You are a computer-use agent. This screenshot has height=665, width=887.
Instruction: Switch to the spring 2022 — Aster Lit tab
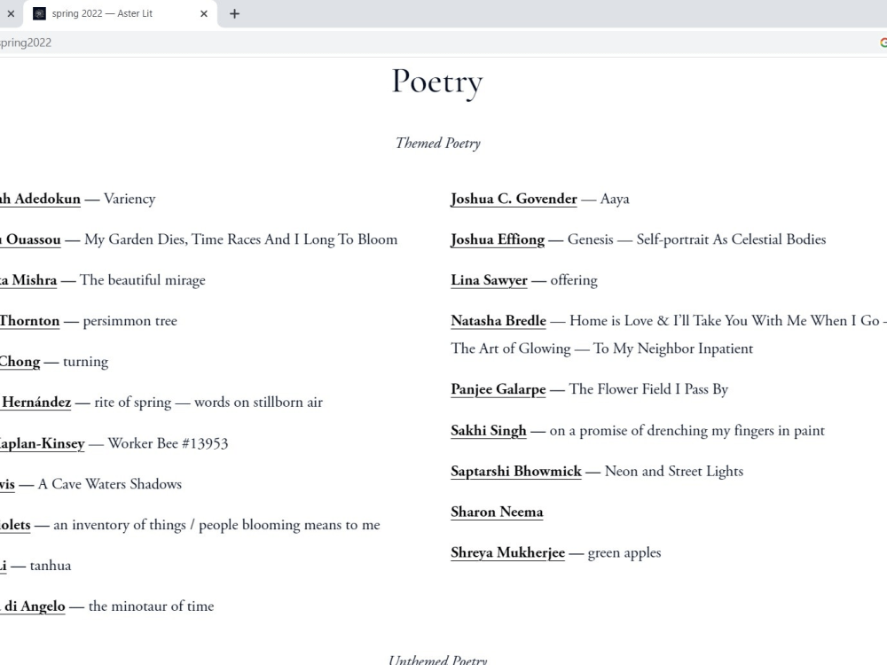pos(115,13)
